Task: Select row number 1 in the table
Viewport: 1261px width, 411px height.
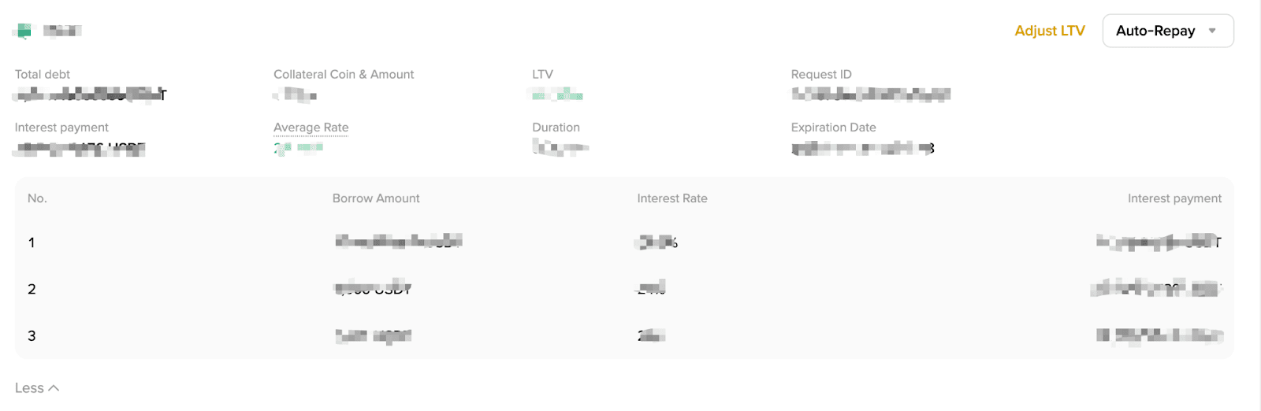Action: point(624,243)
